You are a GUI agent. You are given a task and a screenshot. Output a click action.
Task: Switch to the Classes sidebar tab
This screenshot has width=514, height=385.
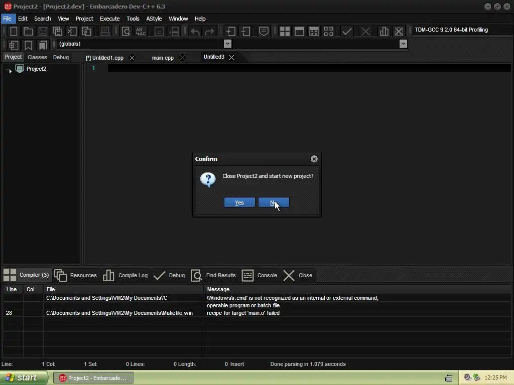pyautogui.click(x=37, y=57)
